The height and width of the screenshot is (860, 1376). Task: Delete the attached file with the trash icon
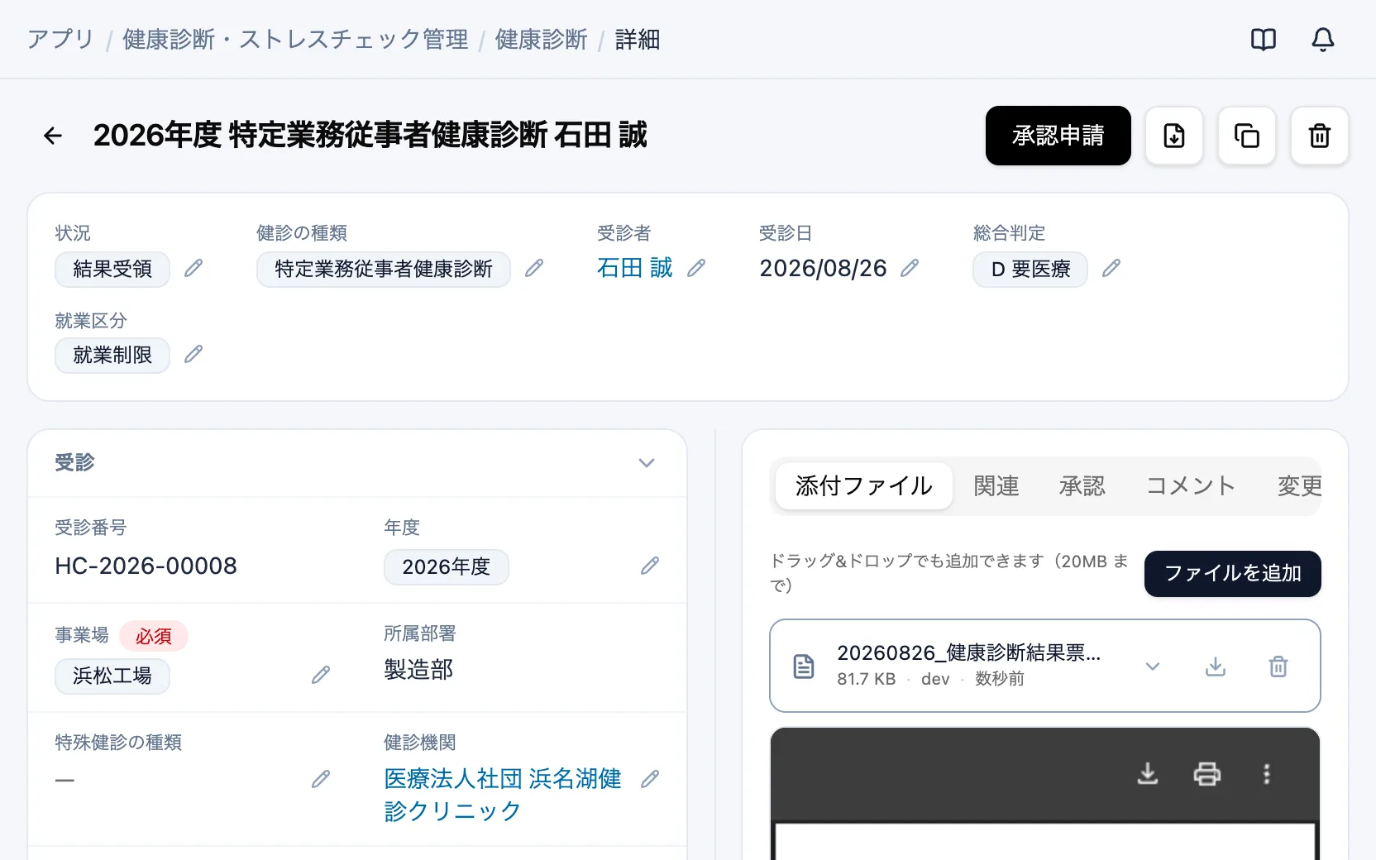pyautogui.click(x=1278, y=666)
